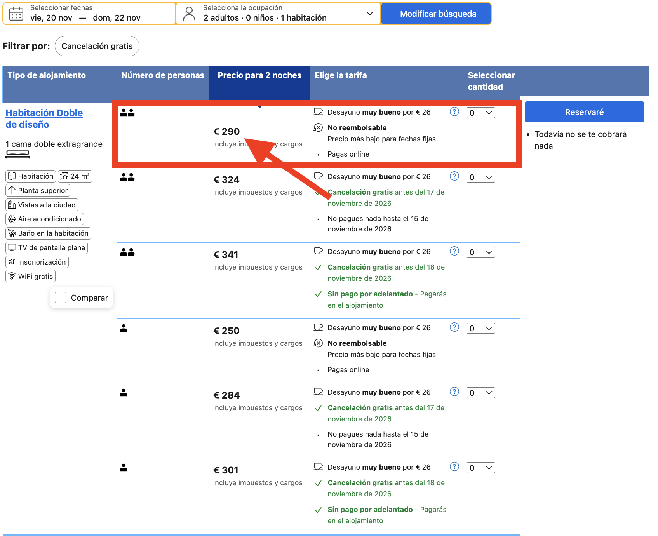Click the person icon in occupancy selector
658x536 pixels.
coord(189,14)
